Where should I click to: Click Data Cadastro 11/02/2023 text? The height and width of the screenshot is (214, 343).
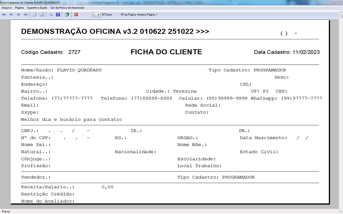pyautogui.click(x=286, y=52)
